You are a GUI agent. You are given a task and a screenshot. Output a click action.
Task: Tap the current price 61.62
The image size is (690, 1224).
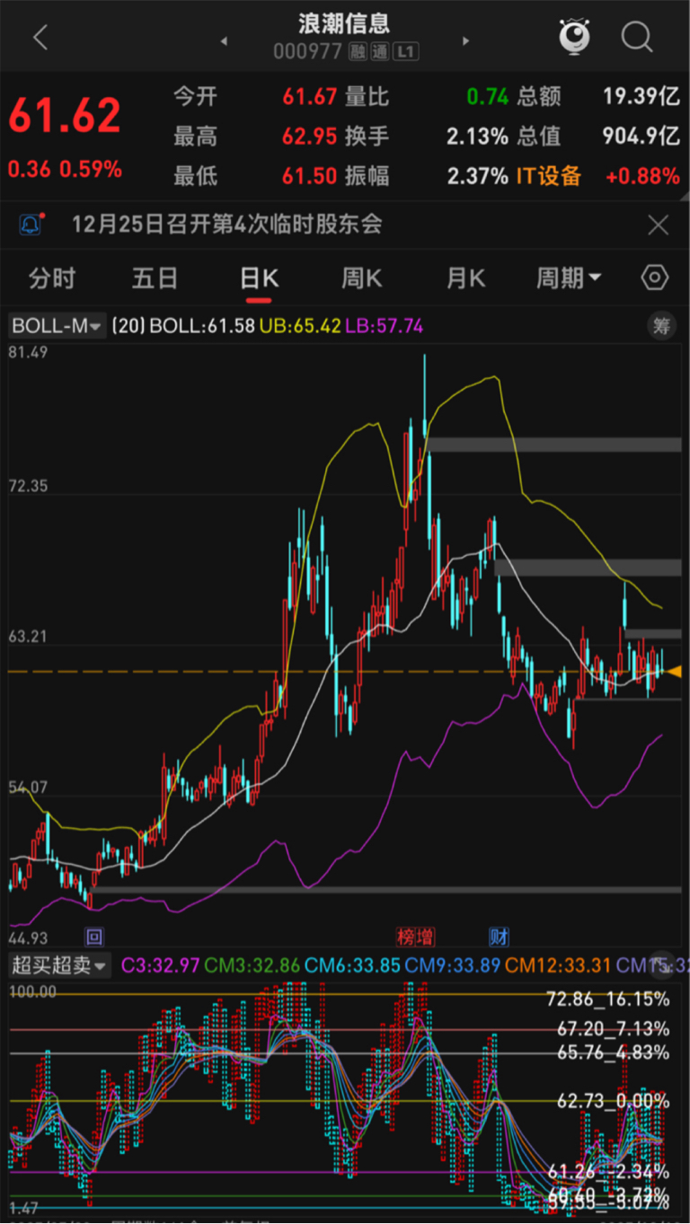click(65, 115)
